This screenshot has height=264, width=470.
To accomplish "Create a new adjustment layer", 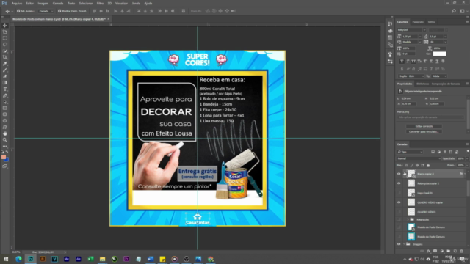I will point(441,251).
